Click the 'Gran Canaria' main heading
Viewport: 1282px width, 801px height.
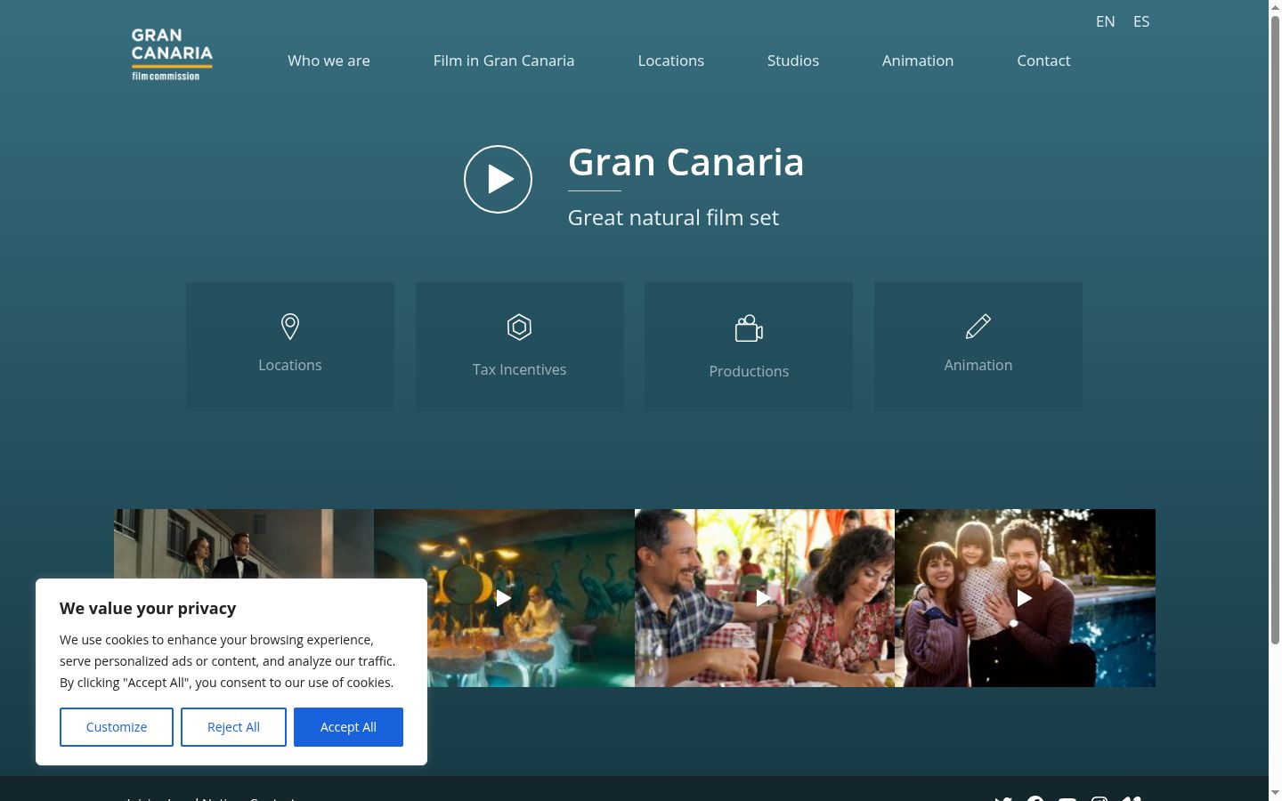(686, 162)
